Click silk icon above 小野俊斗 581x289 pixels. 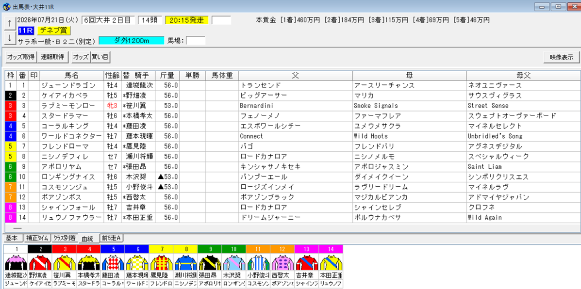click(x=258, y=262)
